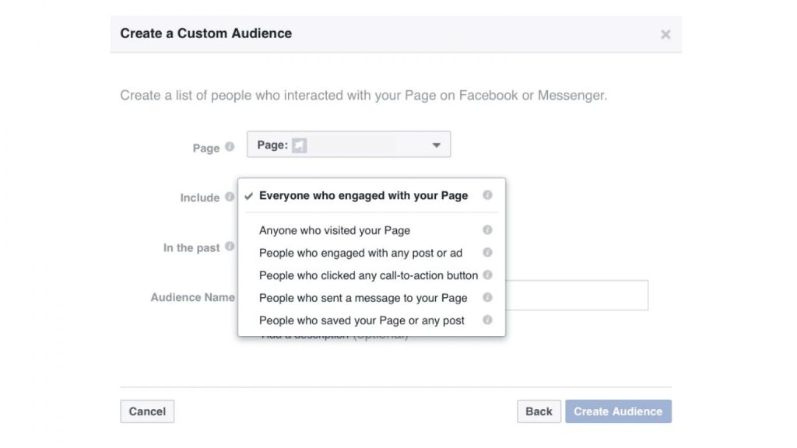Screen dimensions: 797x448
Task: Click the Cancel button
Action: (x=147, y=411)
